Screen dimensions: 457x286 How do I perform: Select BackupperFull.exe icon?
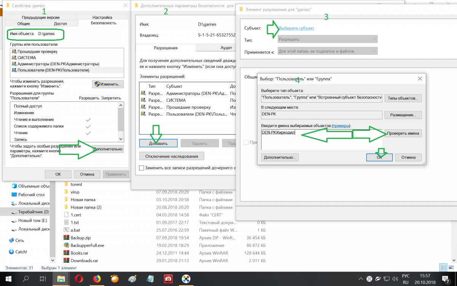pyautogui.click(x=66, y=245)
